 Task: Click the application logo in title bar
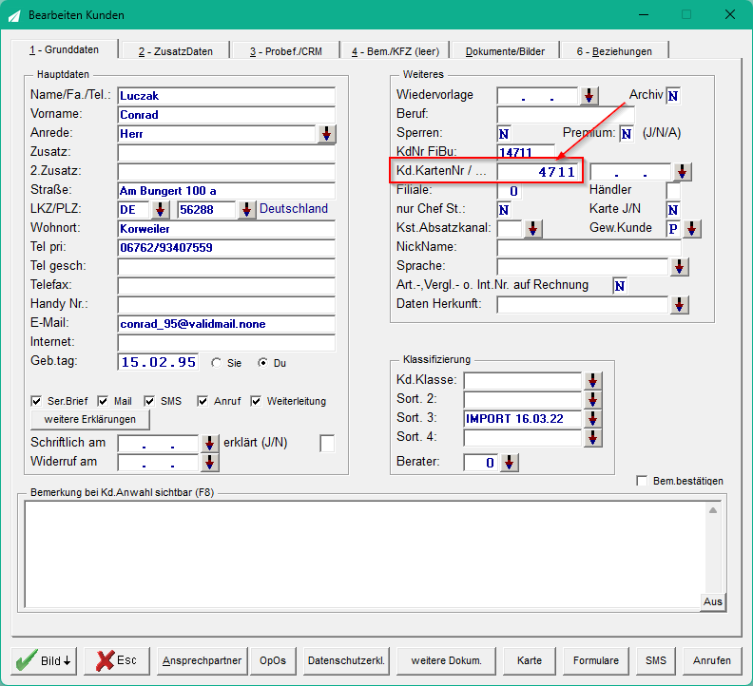tap(14, 15)
